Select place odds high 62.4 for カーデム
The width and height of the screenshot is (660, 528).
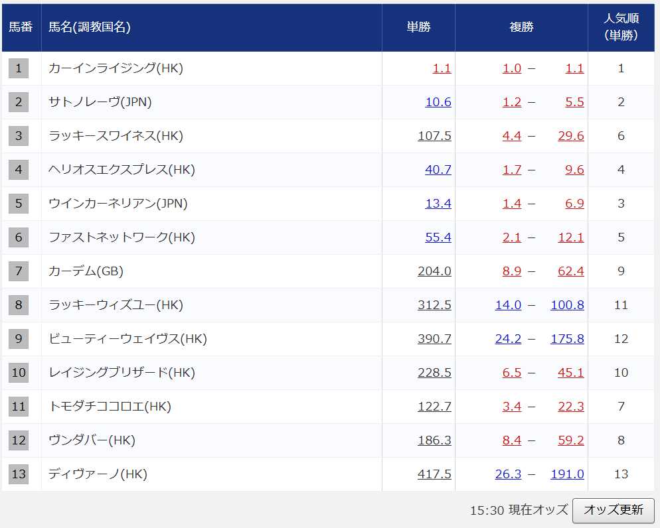571,271
